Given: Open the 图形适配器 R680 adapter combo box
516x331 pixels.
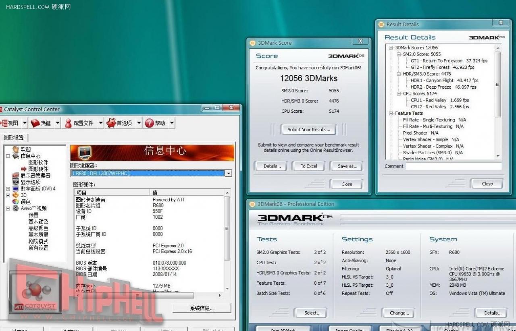Looking at the screenshot, I should click(151, 173).
